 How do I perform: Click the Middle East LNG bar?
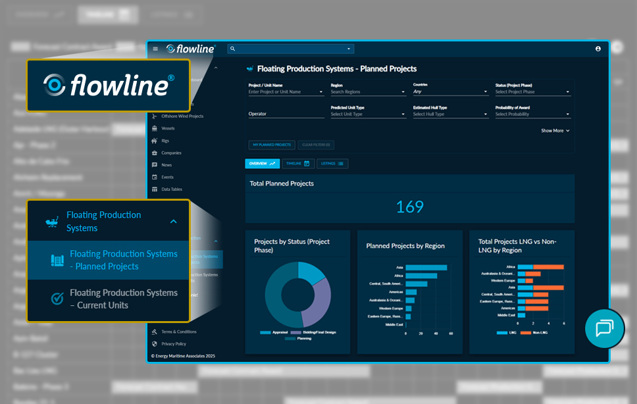click(521, 315)
